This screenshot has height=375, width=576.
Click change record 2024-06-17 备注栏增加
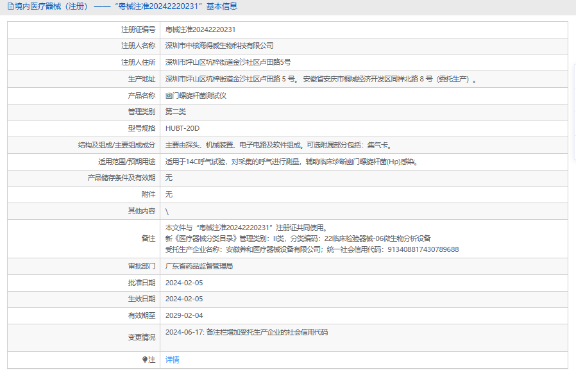pyautogui.click(x=246, y=332)
